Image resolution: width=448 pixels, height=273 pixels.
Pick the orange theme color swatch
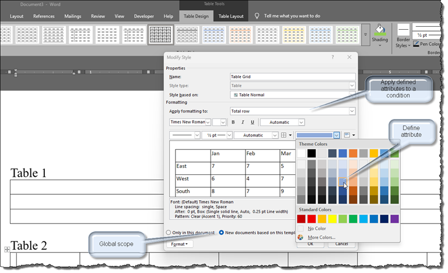[353, 153]
